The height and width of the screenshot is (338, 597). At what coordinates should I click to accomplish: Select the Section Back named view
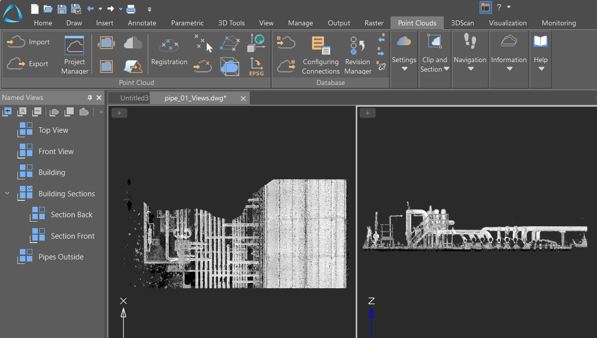[x=71, y=215]
